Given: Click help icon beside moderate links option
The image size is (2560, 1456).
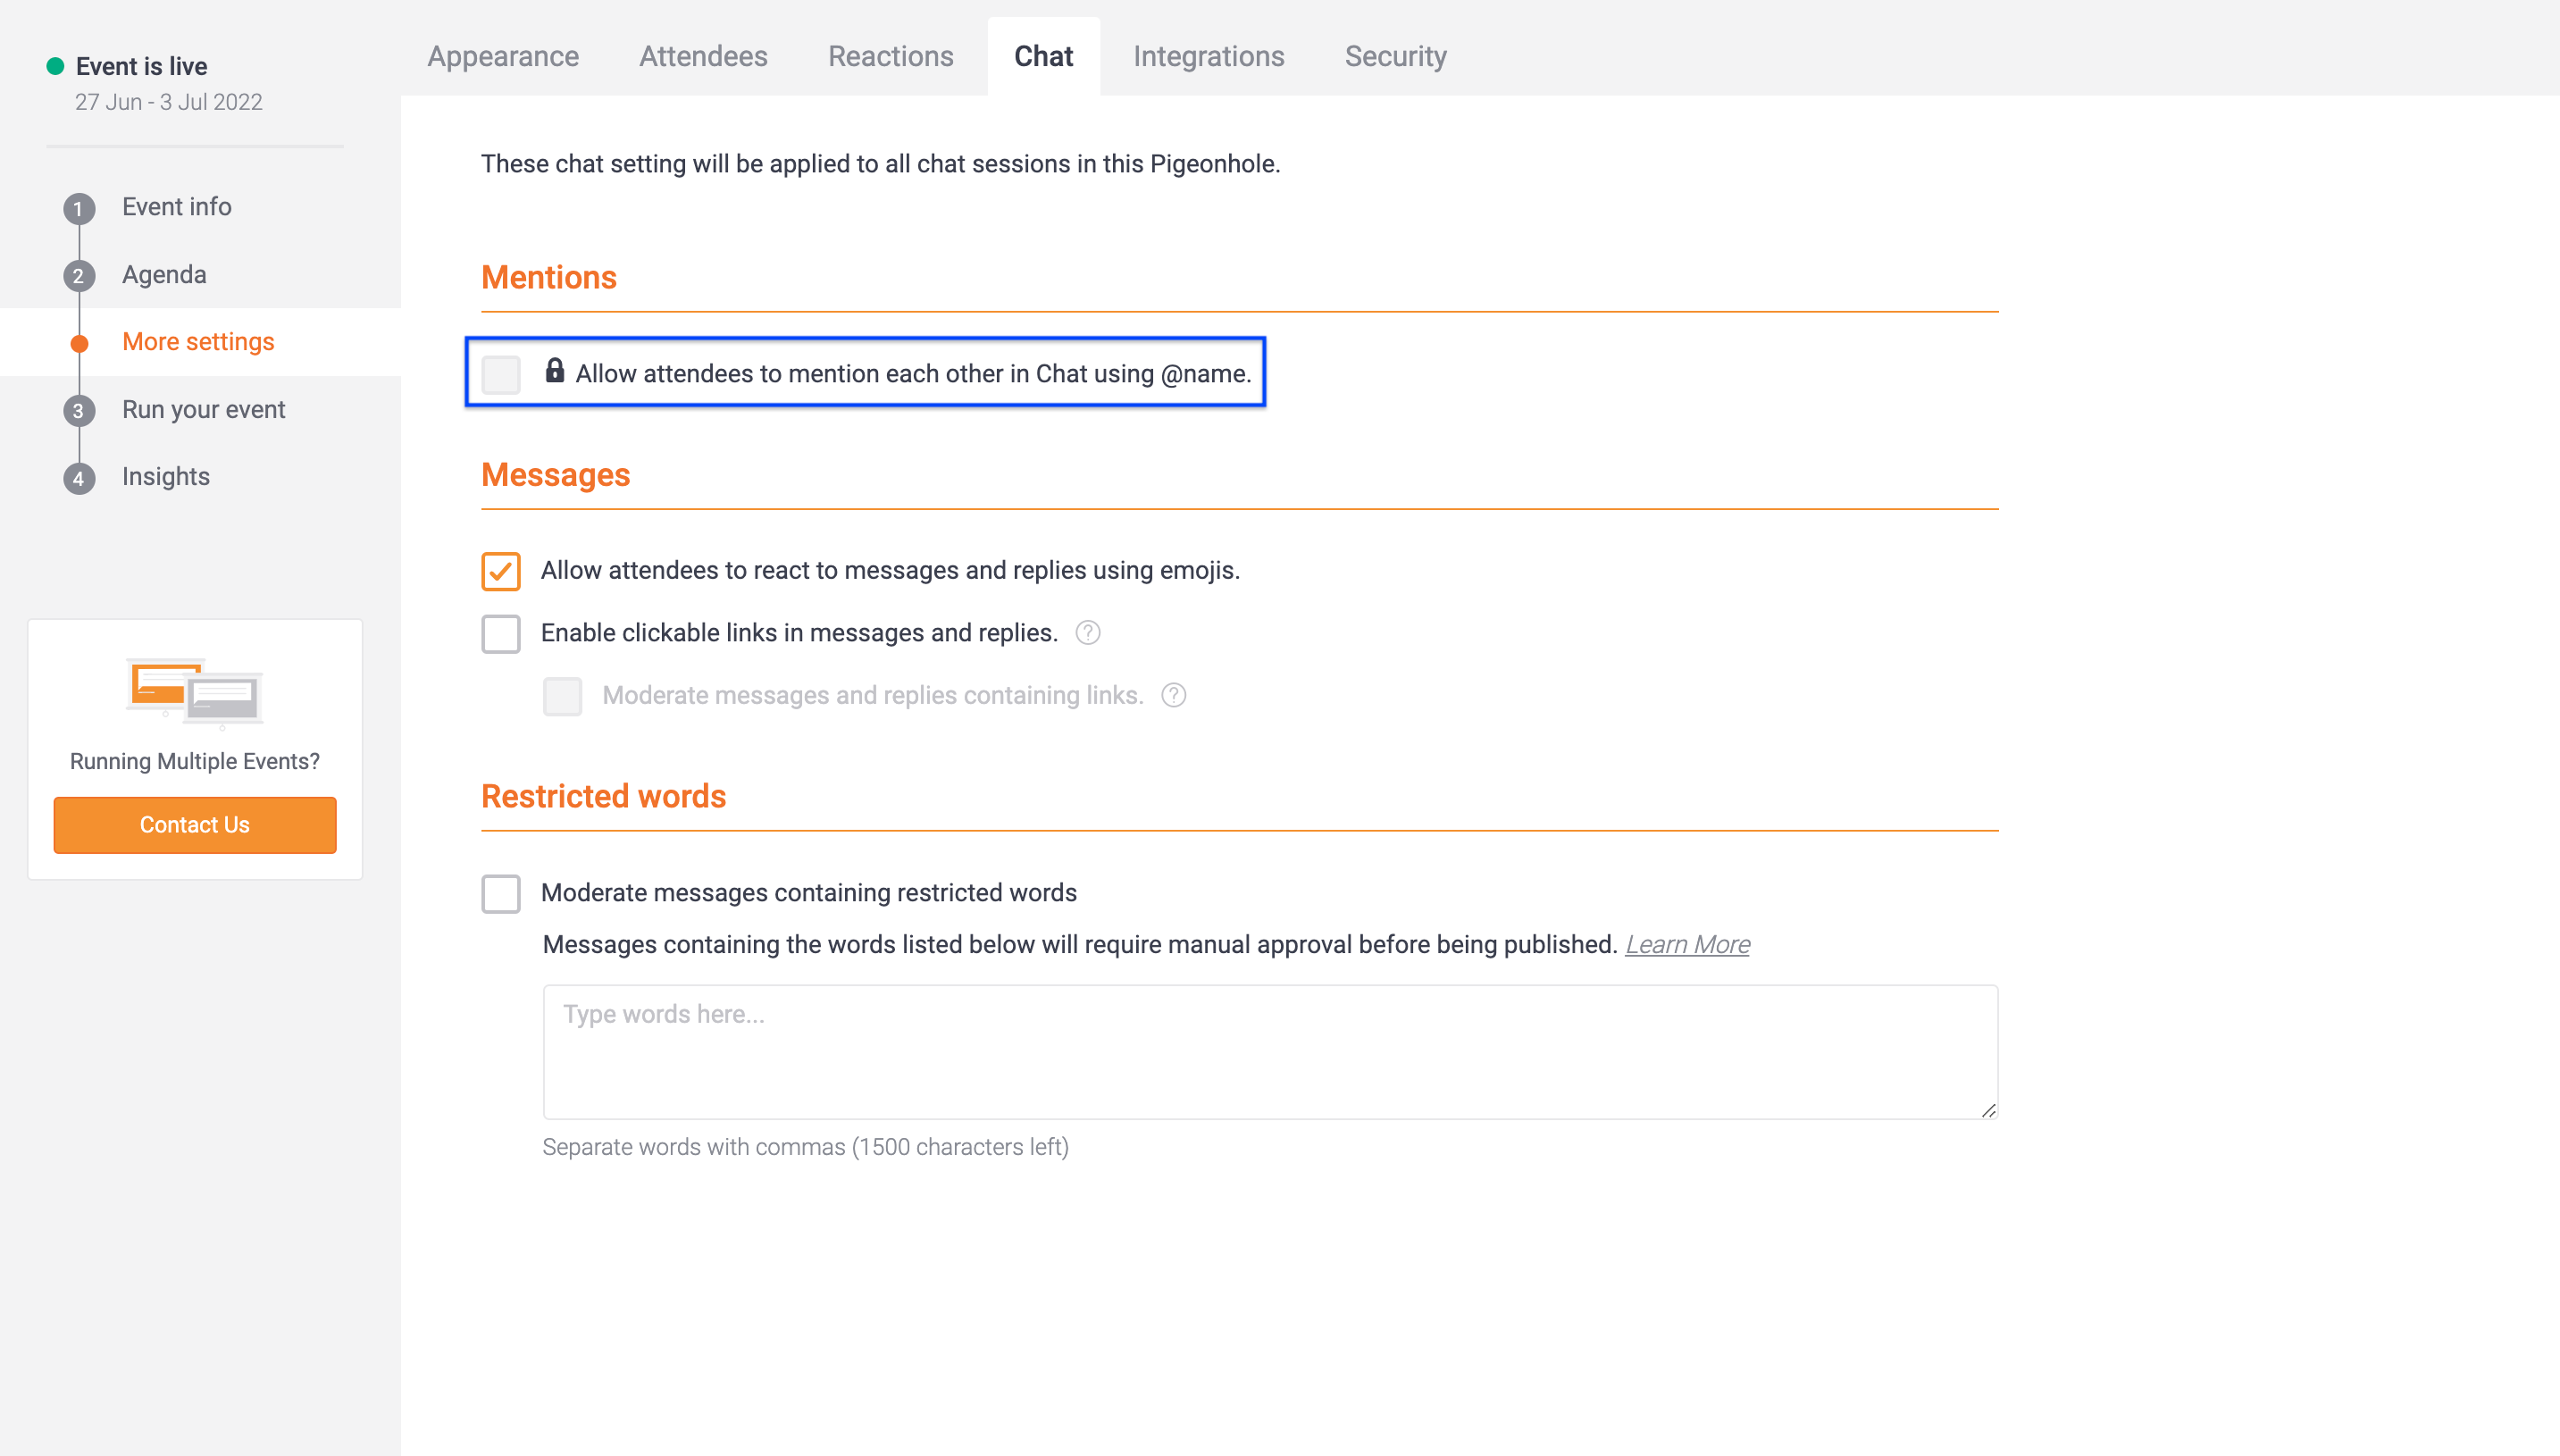Looking at the screenshot, I should pyautogui.click(x=1174, y=695).
